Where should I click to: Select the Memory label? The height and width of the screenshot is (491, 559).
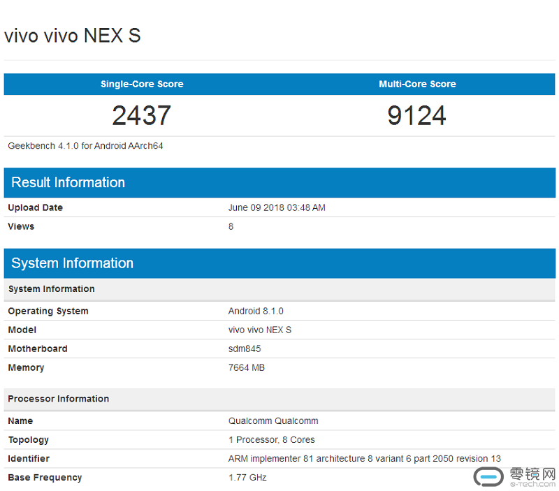pos(26,367)
